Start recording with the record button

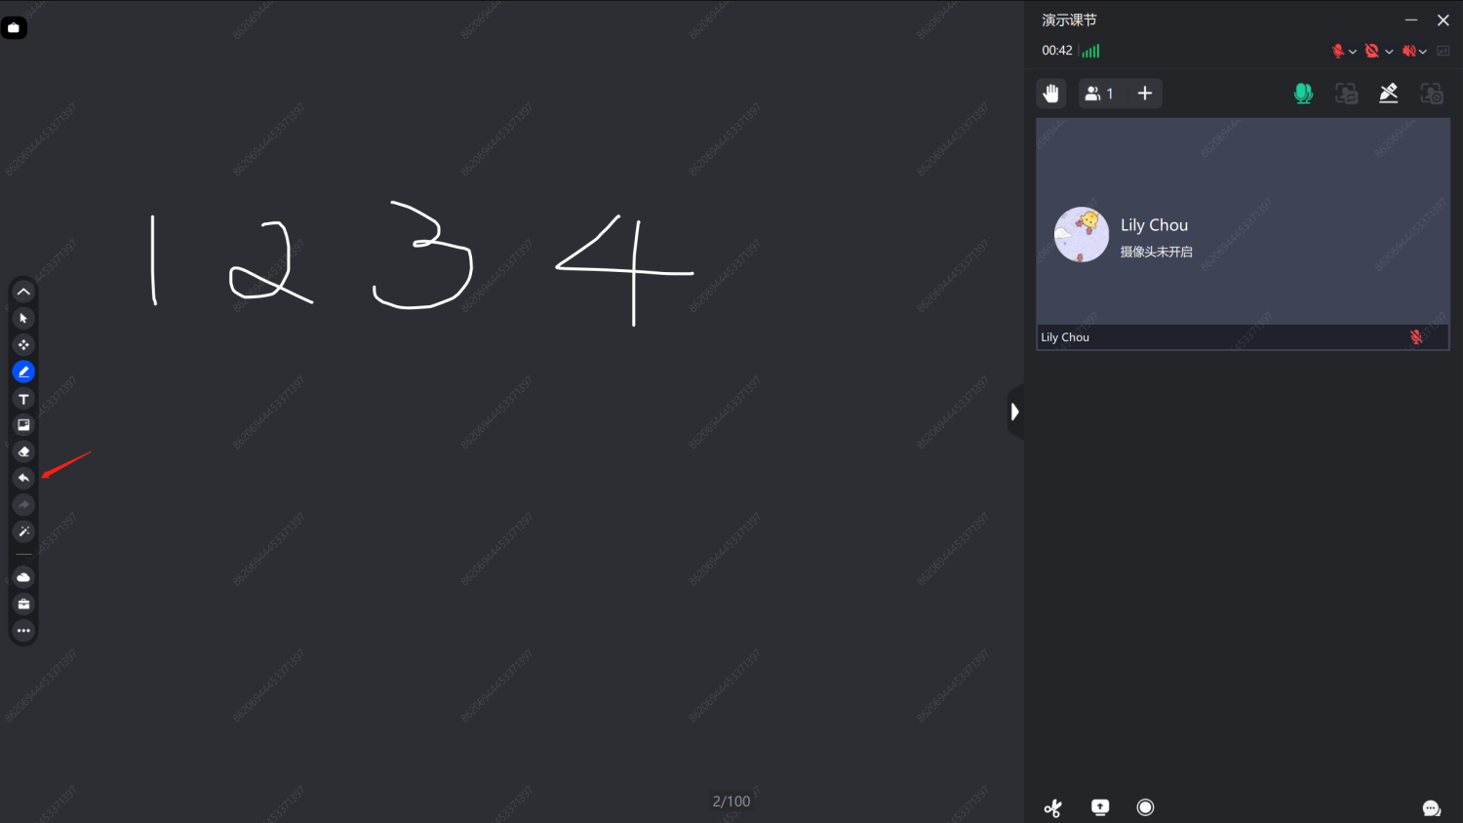[1146, 807]
